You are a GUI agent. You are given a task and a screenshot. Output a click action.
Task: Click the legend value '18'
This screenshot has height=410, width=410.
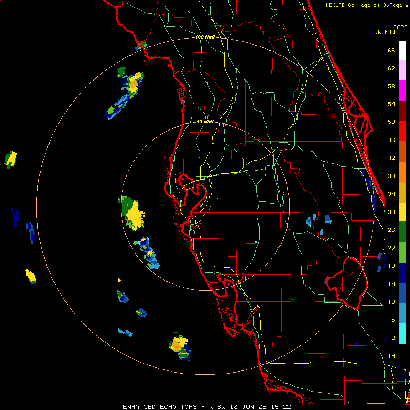[391, 266]
